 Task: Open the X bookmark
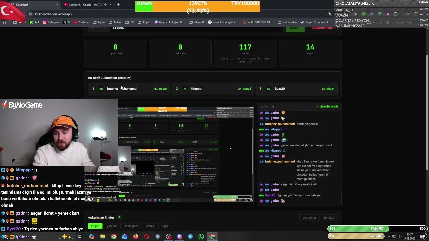coord(67,22)
